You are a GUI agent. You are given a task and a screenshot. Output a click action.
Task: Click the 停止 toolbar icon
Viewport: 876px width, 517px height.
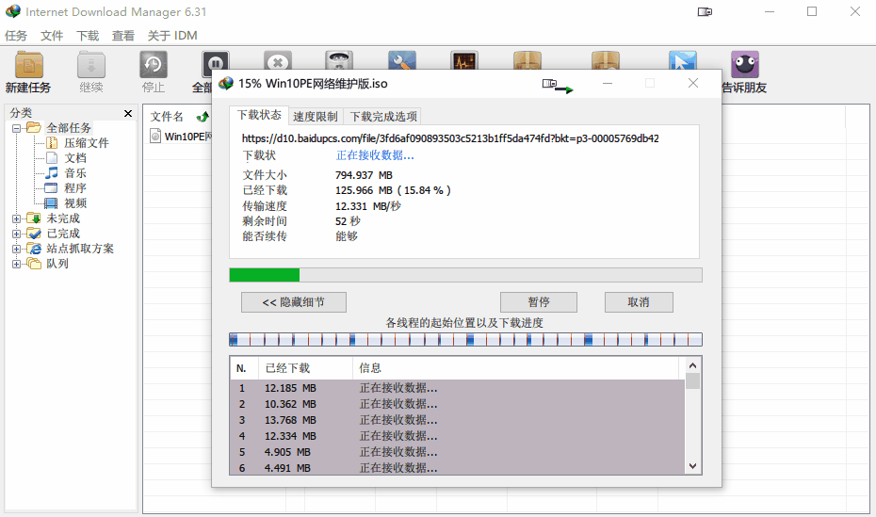coord(154,65)
